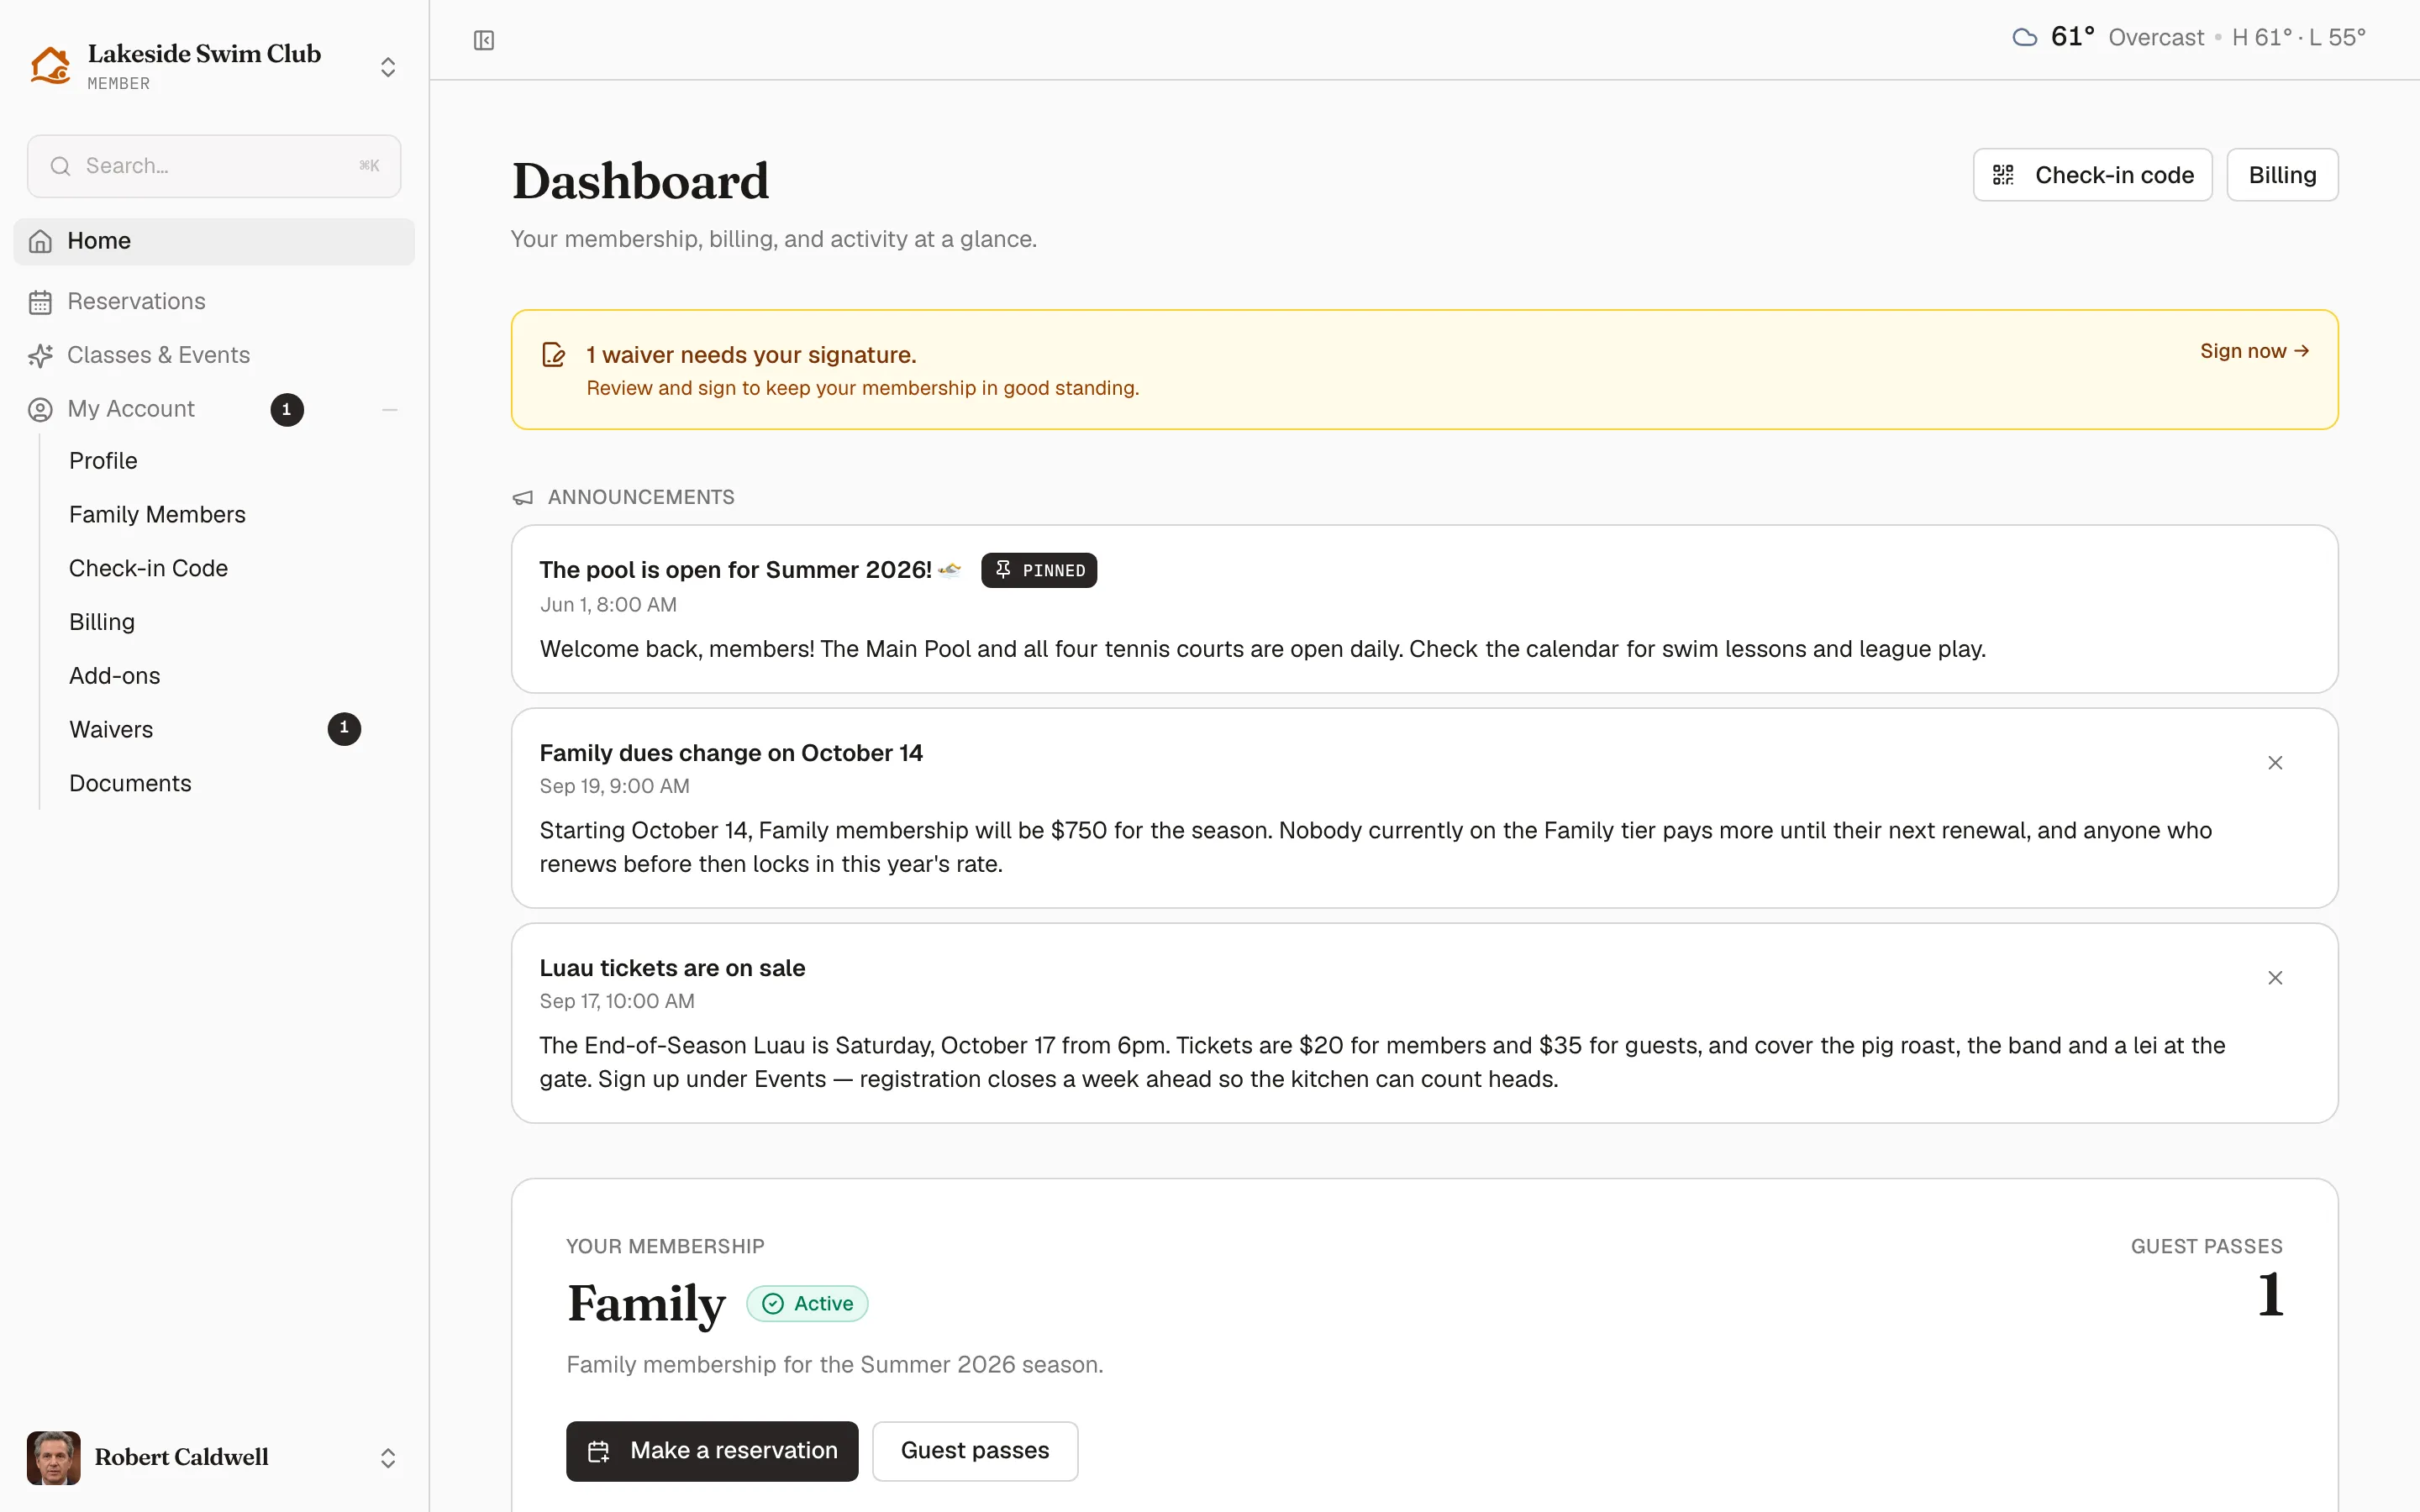Click the guest passes count 1
Image resolution: width=2420 pixels, height=1512 pixels.
pyautogui.click(x=2270, y=1295)
